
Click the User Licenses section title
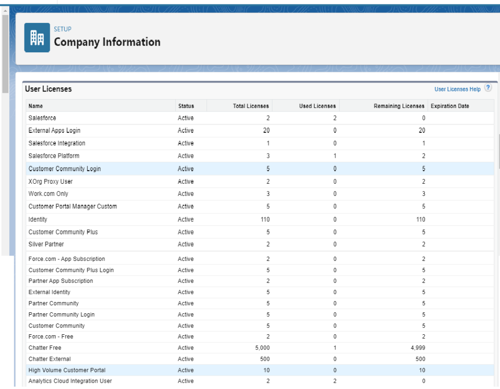tap(49, 89)
